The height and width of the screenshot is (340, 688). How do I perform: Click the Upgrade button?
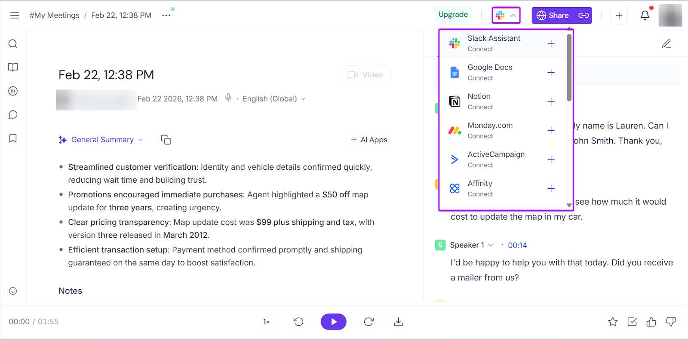coord(453,15)
